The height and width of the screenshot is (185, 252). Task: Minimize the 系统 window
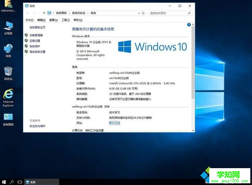click(x=170, y=6)
